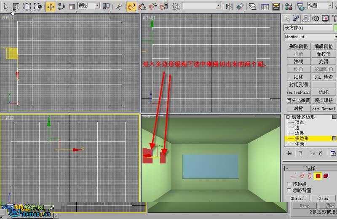Select 边界 sub-object in the modifier stack

click(300, 133)
